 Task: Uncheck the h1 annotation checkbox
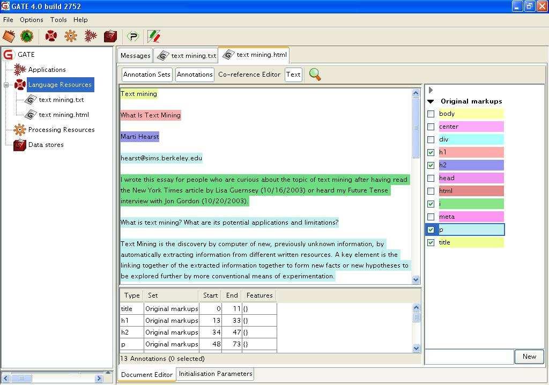click(x=431, y=152)
